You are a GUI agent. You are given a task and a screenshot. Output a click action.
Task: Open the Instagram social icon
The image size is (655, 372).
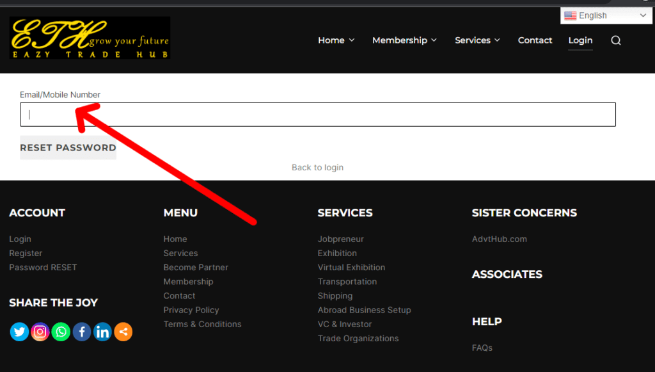tap(40, 332)
